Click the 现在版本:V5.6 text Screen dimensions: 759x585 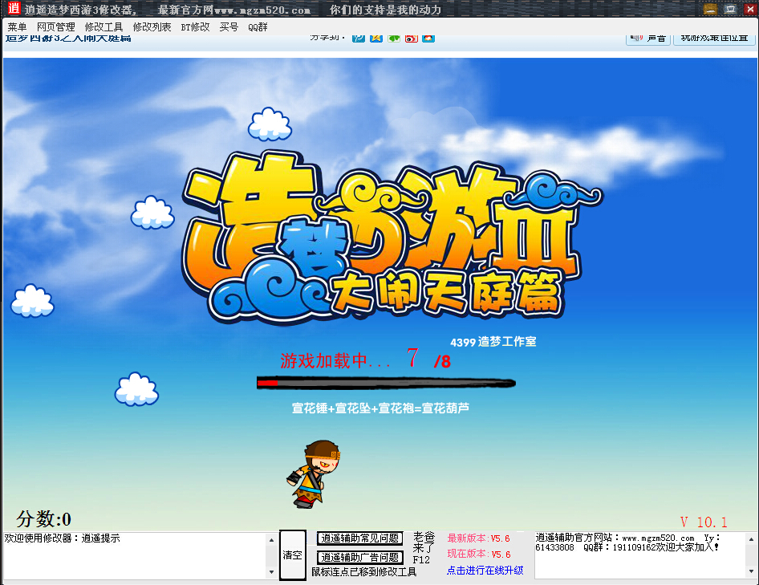[479, 554]
